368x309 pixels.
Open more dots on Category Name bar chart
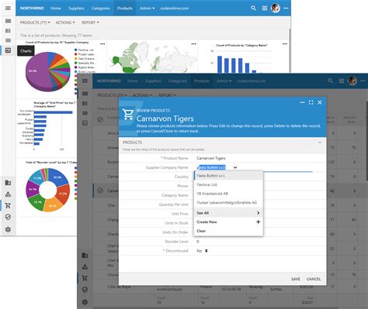coord(285,43)
